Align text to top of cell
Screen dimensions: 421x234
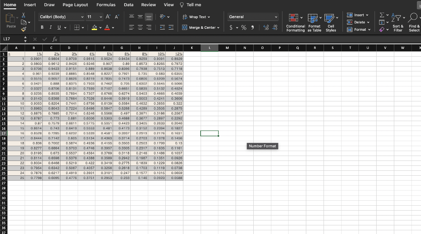[x=132, y=16]
